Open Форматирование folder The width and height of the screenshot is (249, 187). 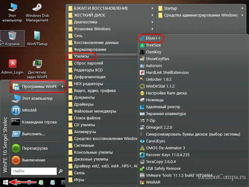pyautogui.click(x=102, y=50)
